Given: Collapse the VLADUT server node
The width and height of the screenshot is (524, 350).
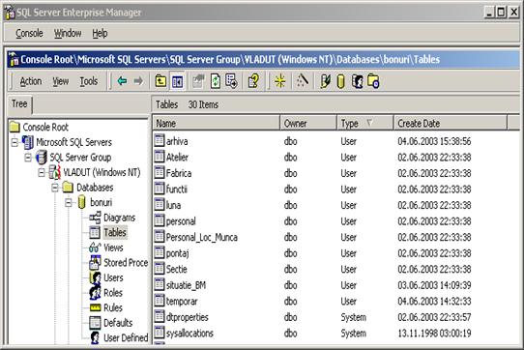Looking at the screenshot, I should pyautogui.click(x=42, y=172).
